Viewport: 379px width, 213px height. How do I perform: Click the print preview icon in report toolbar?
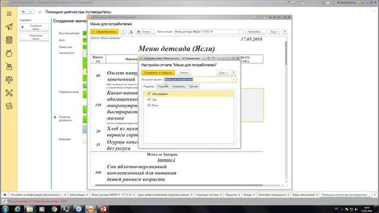point(131,31)
